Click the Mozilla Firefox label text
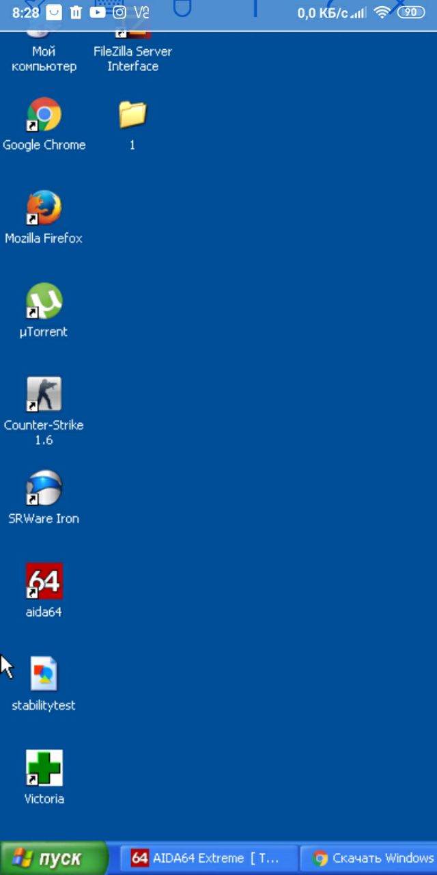 (x=44, y=239)
